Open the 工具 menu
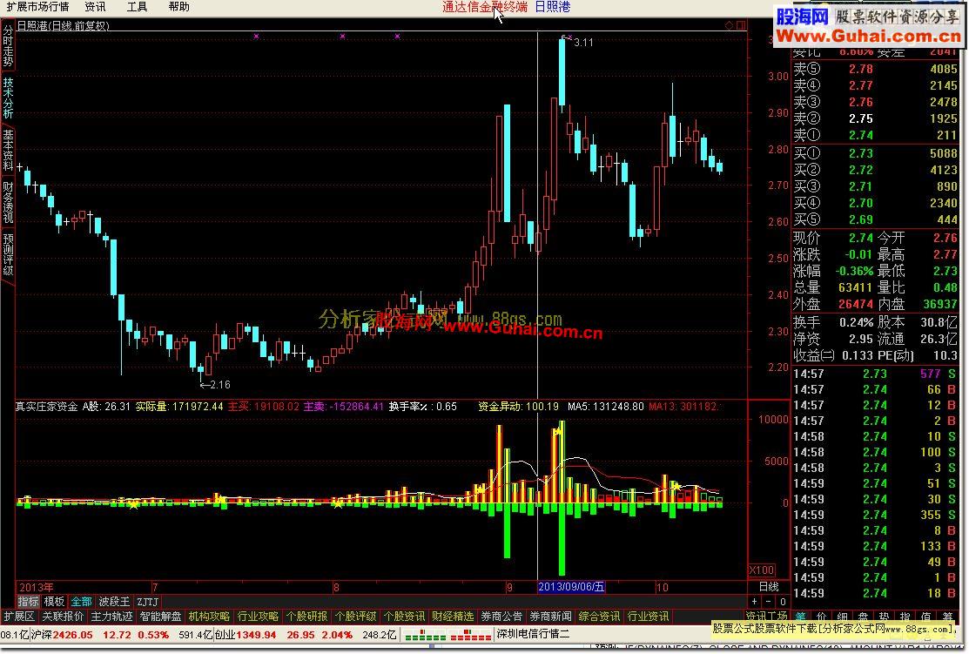The height and width of the screenshot is (654, 969). [137, 7]
